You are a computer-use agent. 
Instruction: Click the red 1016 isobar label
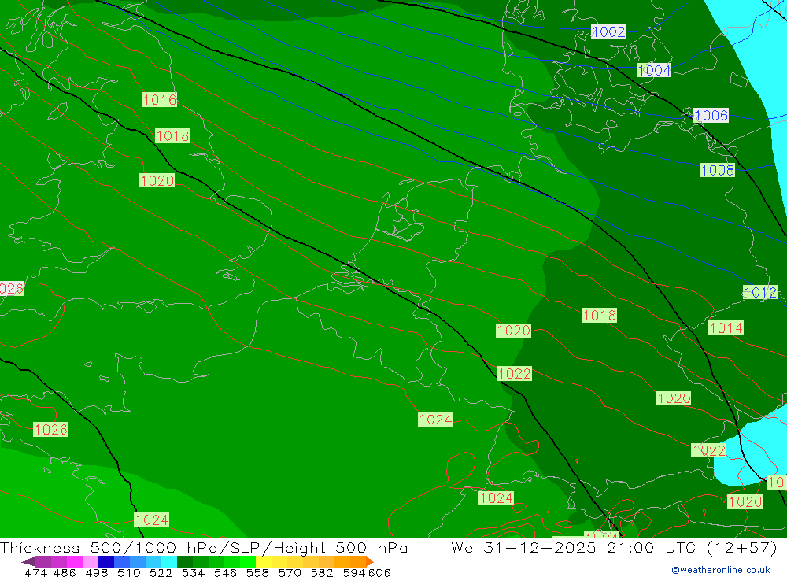click(x=160, y=99)
